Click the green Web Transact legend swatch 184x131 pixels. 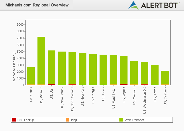click(x=121, y=120)
